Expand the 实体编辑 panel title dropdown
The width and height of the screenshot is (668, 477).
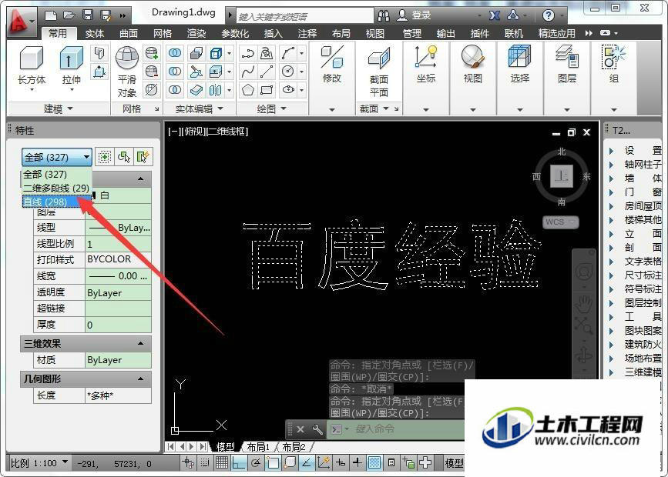200,109
